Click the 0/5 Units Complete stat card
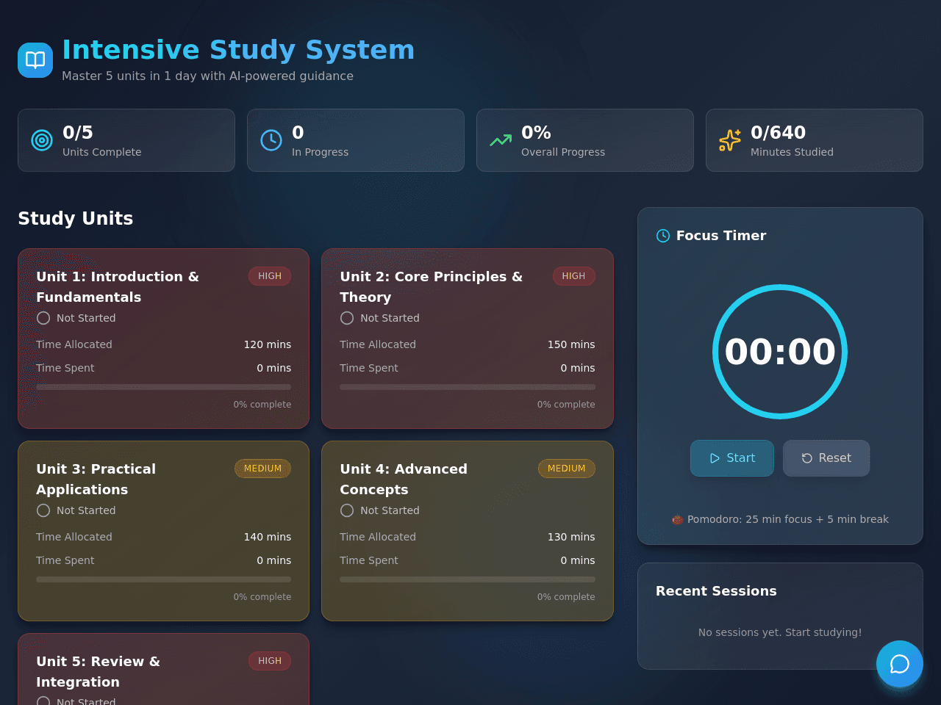Screen dimensions: 941x705 126,140
